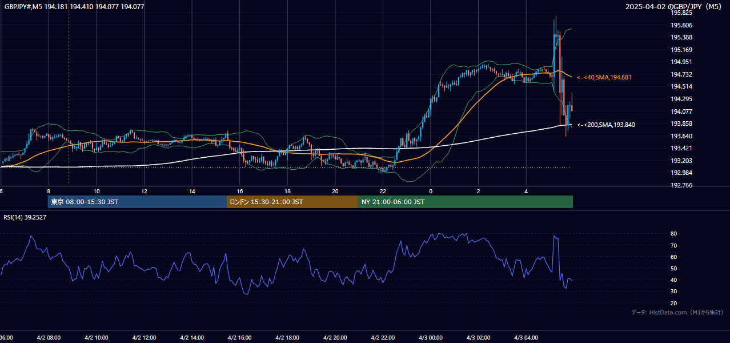Click the price level 192.766 on axis
Viewport: 730px width, 343px height.
pyautogui.click(x=681, y=185)
